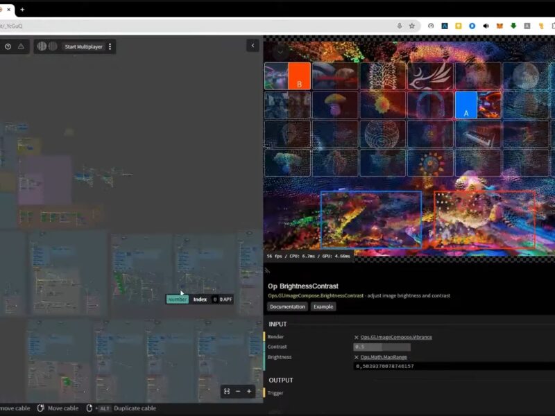The image size is (555, 416).
Task: Zoom out the patch with minus icon
Action: (x=238, y=391)
